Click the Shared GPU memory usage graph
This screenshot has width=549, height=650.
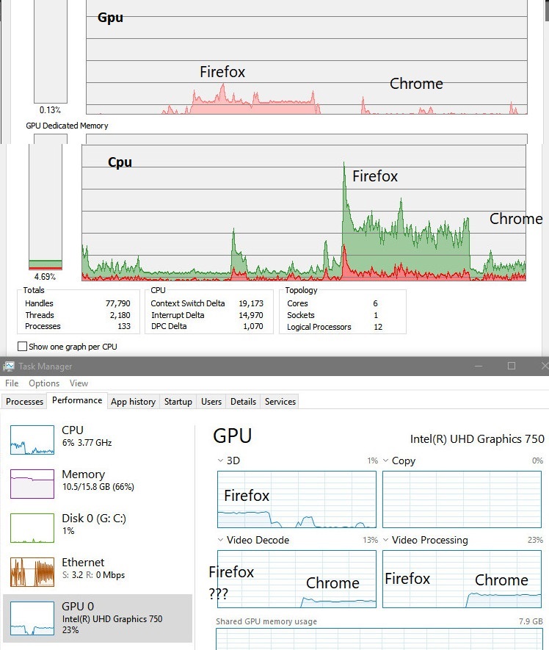click(379, 639)
